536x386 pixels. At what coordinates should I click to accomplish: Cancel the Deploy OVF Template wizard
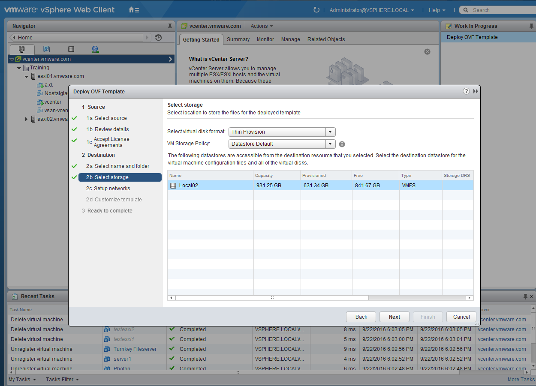pos(461,317)
